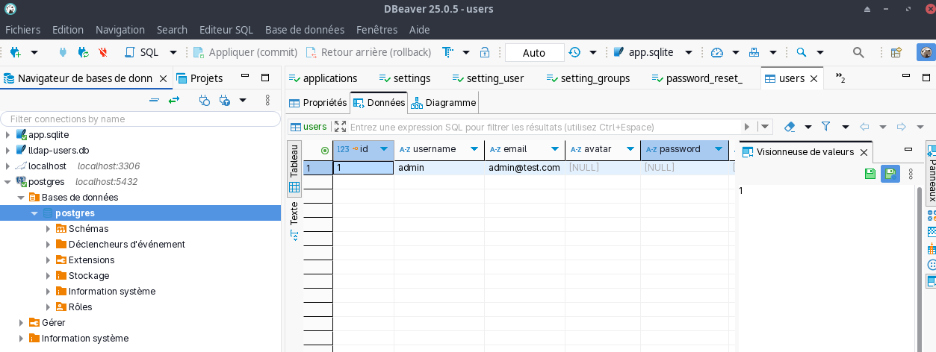Image resolution: width=936 pixels, height=352 pixels.
Task: Collapse the postgres localhost:5432 connection
Action: pos(8,182)
